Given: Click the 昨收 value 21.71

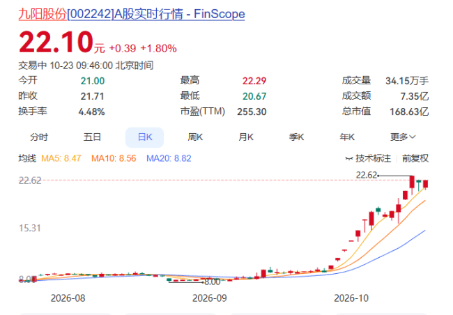Looking at the screenshot, I should (x=93, y=96).
